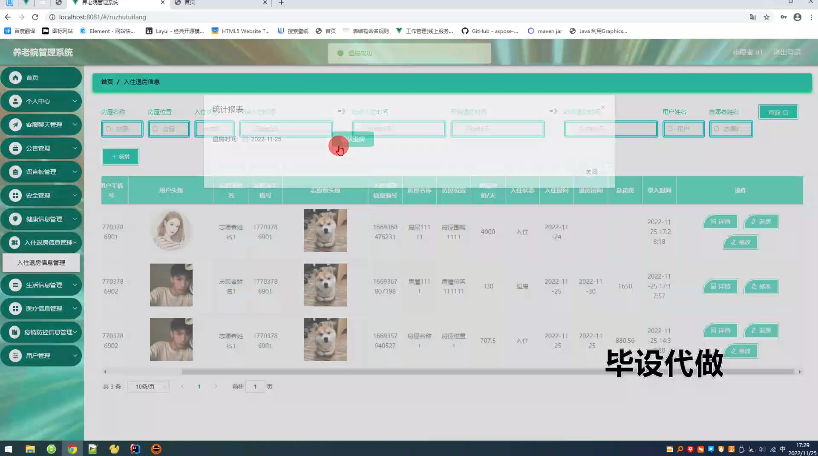Focus the 房屋名称 search field
The height and width of the screenshot is (456, 818).
(122, 129)
